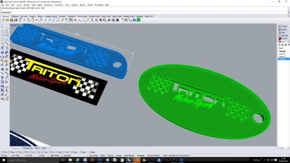Toggle the Mid osnap checkbox
The height and width of the screenshot is (163, 290).
click(x=24, y=152)
